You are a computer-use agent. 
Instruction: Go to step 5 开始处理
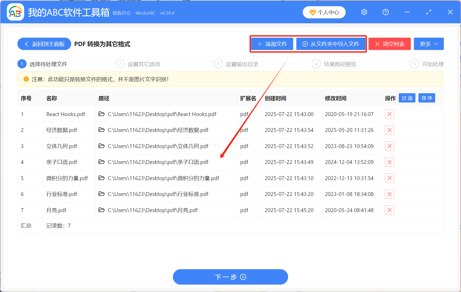click(427, 64)
